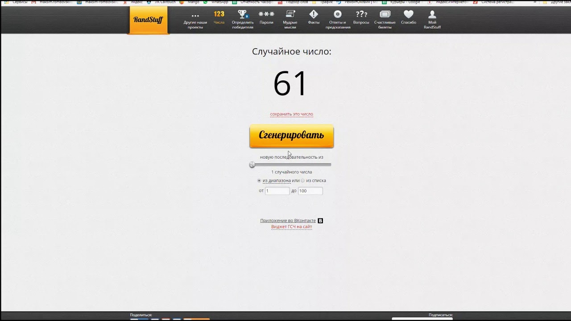This screenshot has width=571, height=321.
Task: Click the VKontakte B icon
Action: click(x=320, y=221)
